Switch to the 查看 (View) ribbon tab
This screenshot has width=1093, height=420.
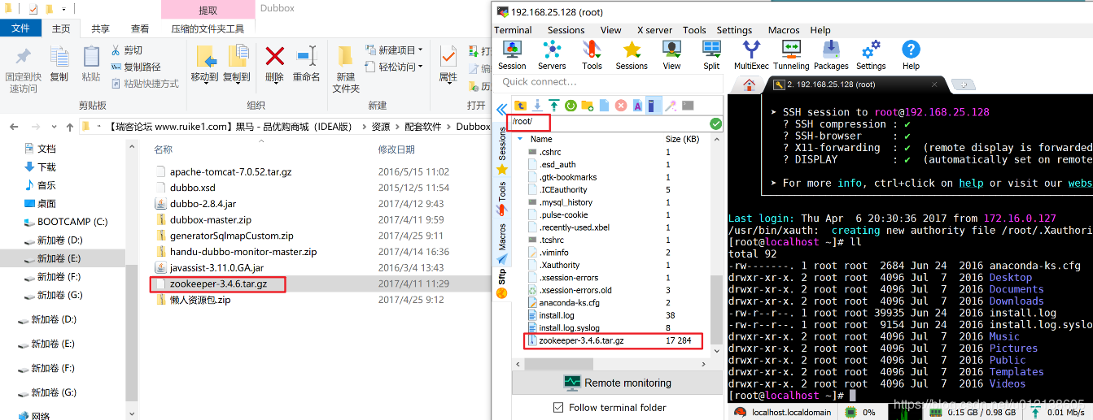[140, 28]
